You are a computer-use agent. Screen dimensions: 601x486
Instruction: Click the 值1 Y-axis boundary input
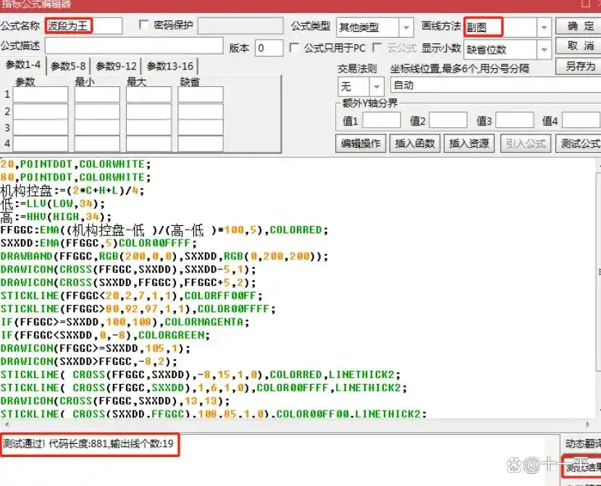pyautogui.click(x=382, y=121)
